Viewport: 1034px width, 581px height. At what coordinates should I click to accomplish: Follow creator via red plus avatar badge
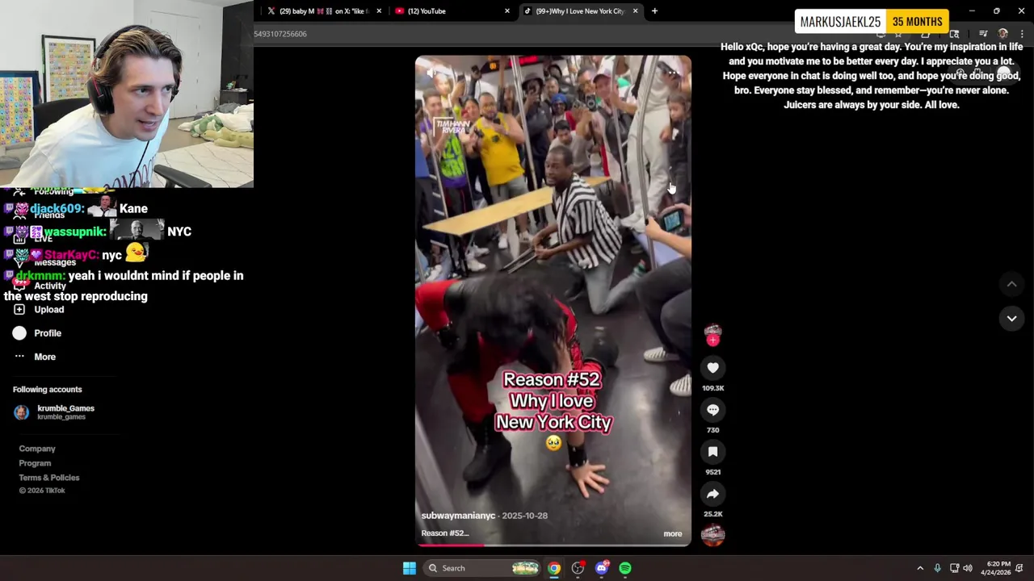tap(712, 341)
